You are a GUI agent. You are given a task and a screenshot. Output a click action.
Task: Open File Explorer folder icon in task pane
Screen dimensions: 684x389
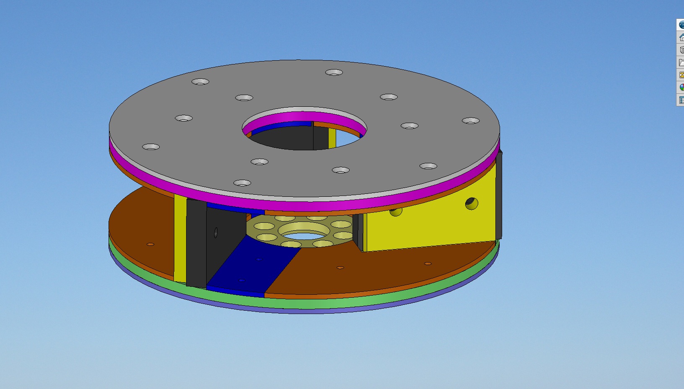681,62
